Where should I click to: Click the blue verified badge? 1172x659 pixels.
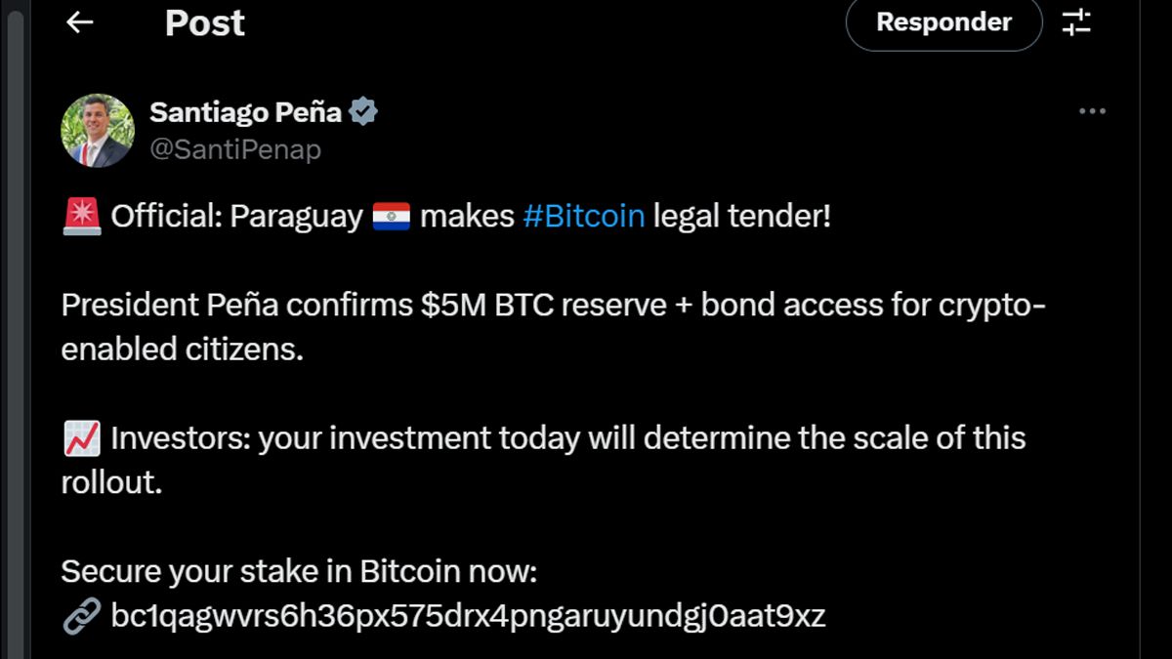(364, 112)
